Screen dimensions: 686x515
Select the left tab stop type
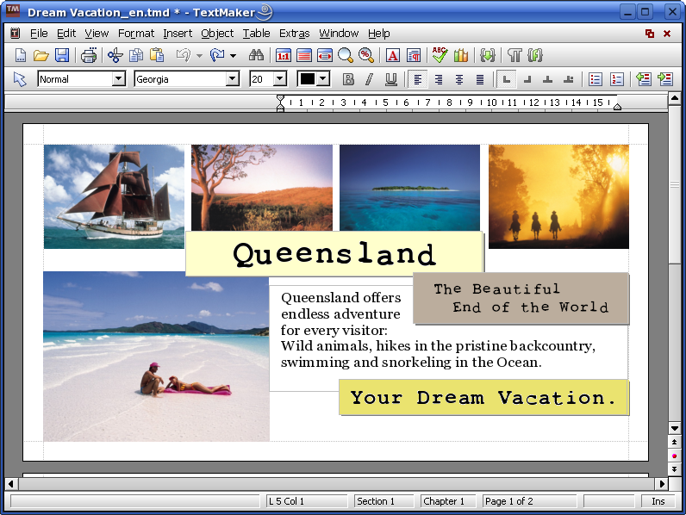point(506,79)
